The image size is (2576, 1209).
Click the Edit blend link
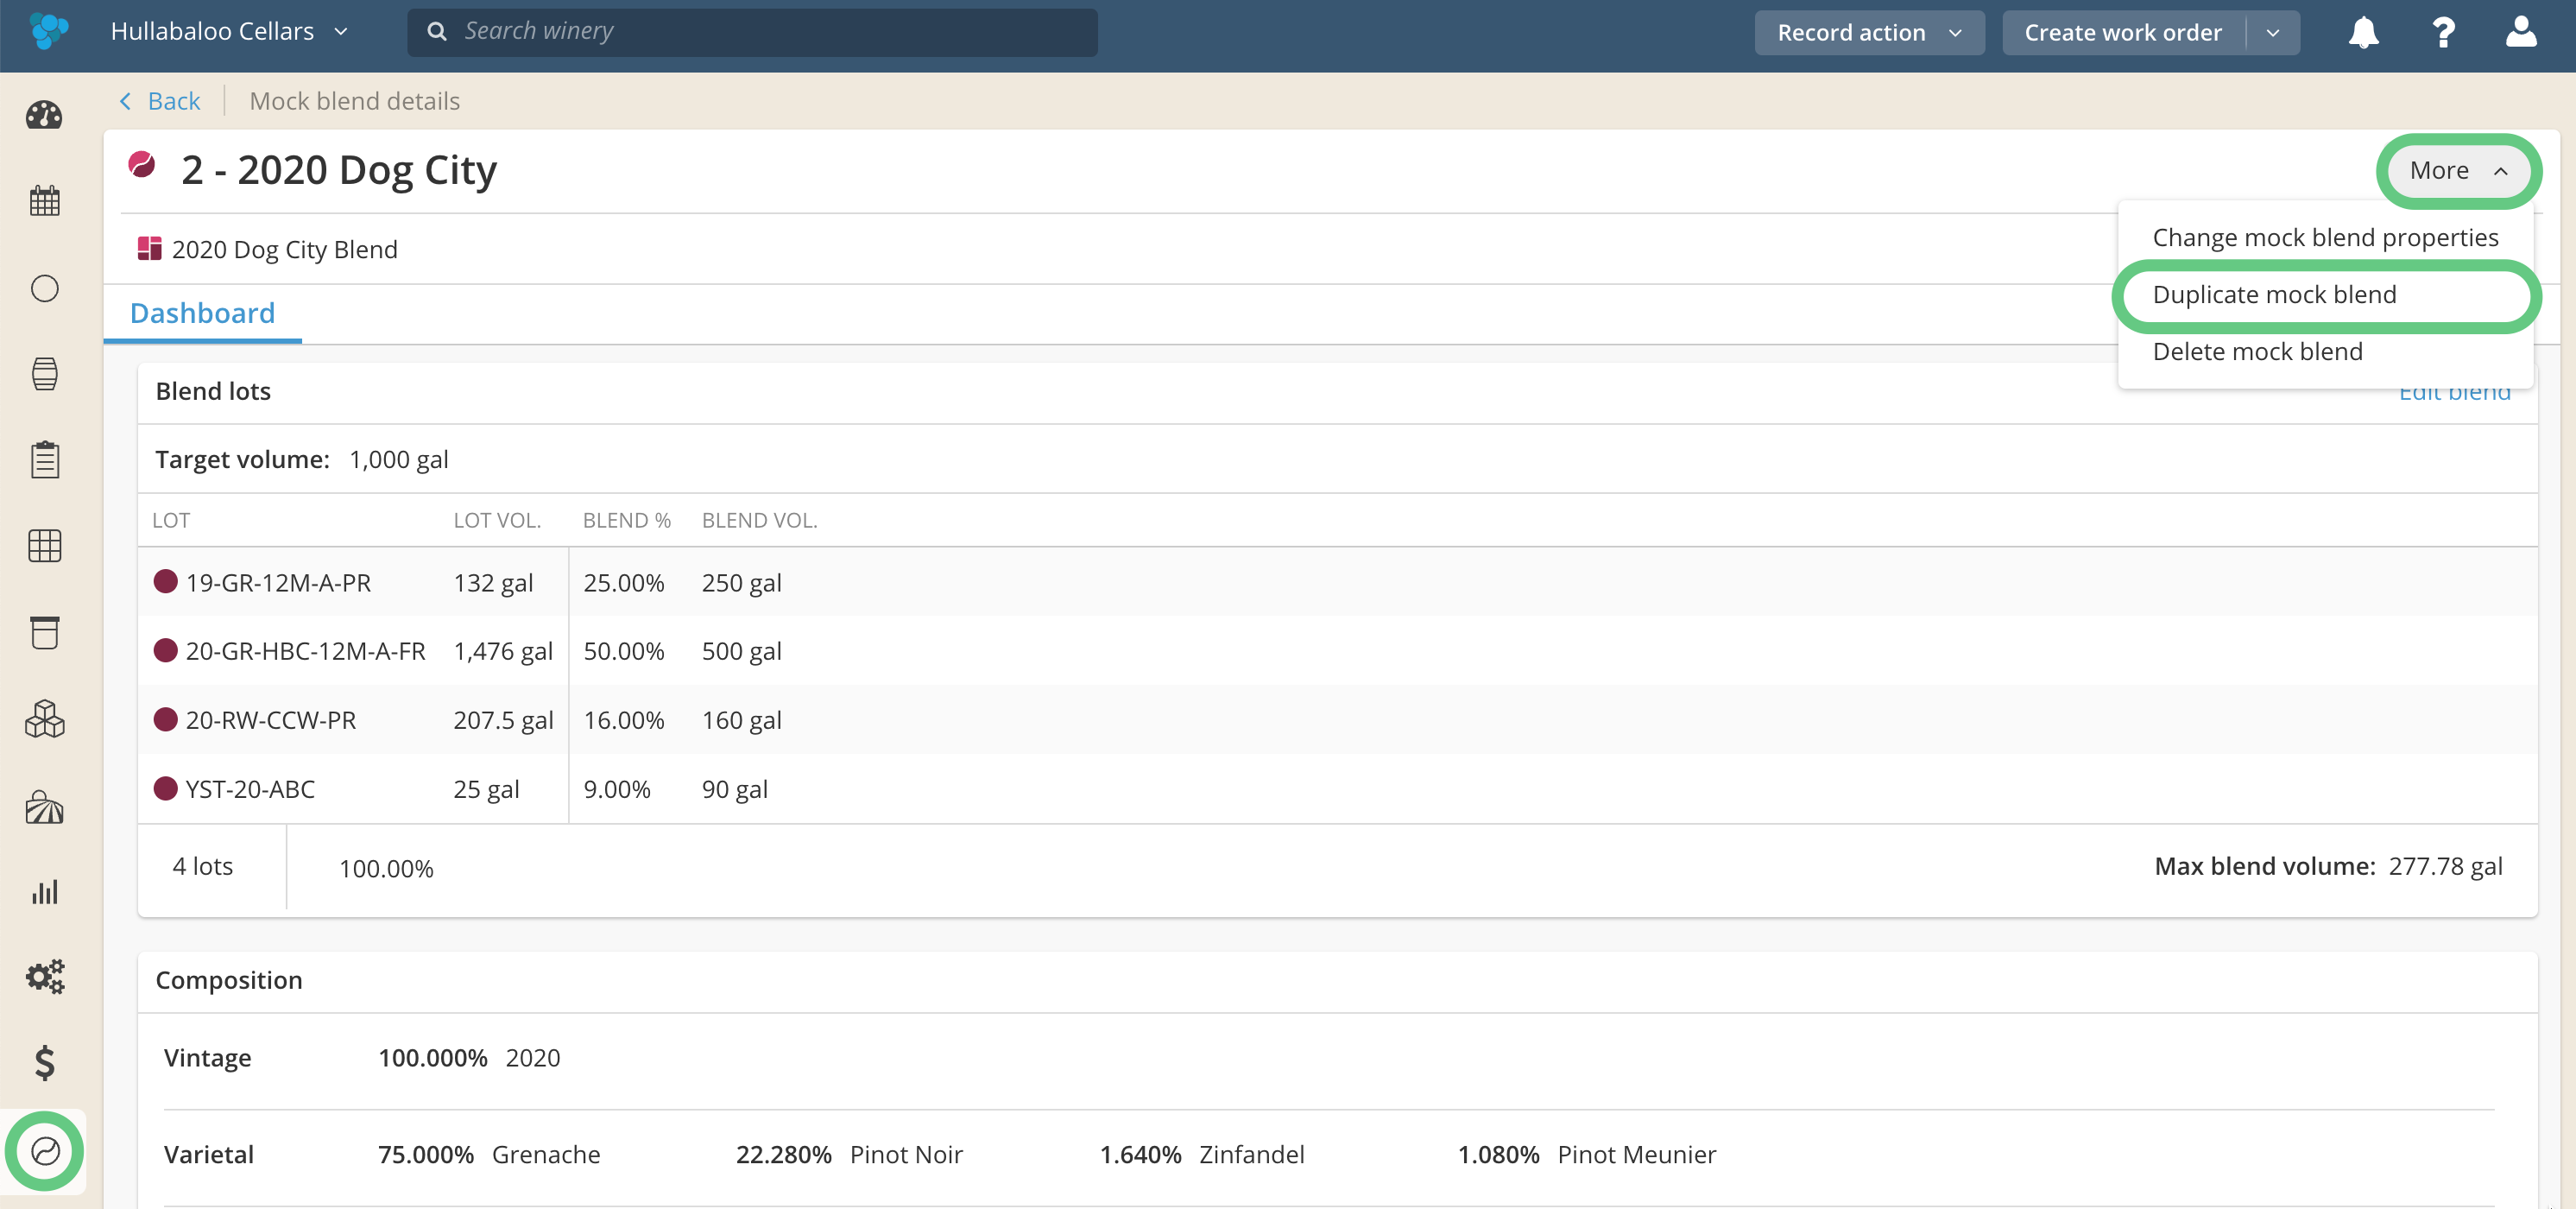[2454, 391]
